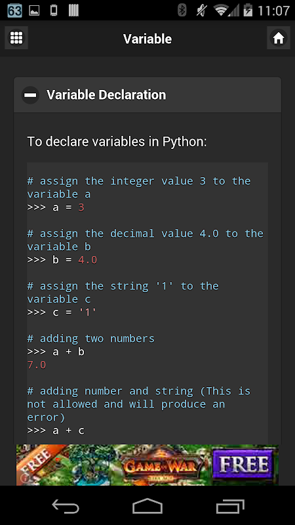The height and width of the screenshot is (525, 295).
Task: Tap the 11:07 clock
Action: pos(273,10)
